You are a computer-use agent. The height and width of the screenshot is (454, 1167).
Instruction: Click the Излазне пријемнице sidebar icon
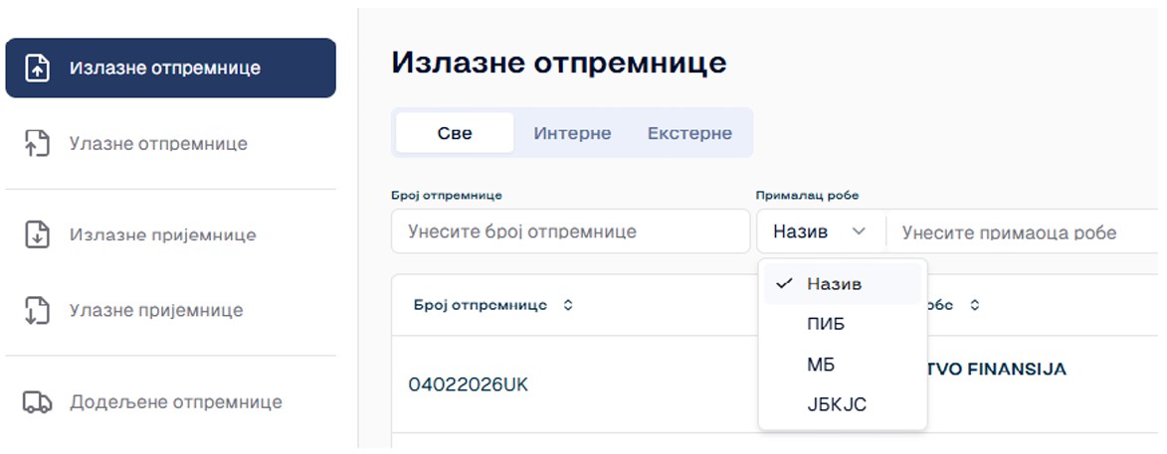(x=37, y=235)
